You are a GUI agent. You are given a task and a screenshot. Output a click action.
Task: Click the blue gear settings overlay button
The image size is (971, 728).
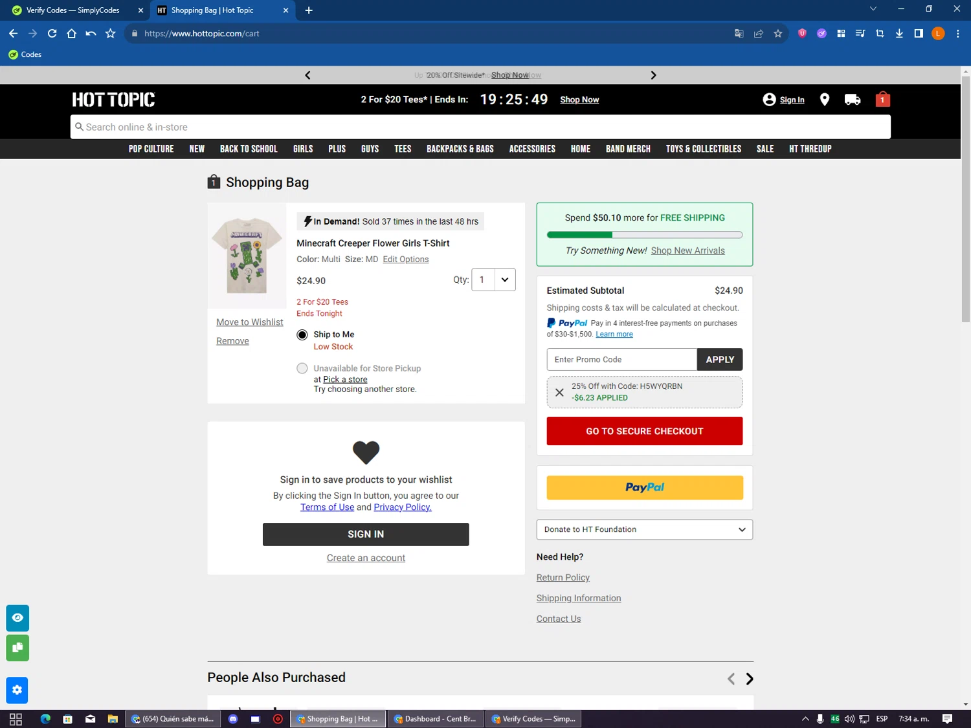(x=17, y=690)
